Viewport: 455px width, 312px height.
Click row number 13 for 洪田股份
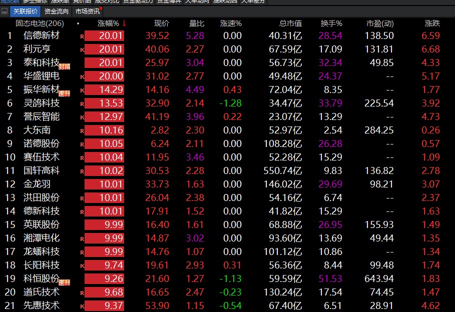tap(10, 198)
